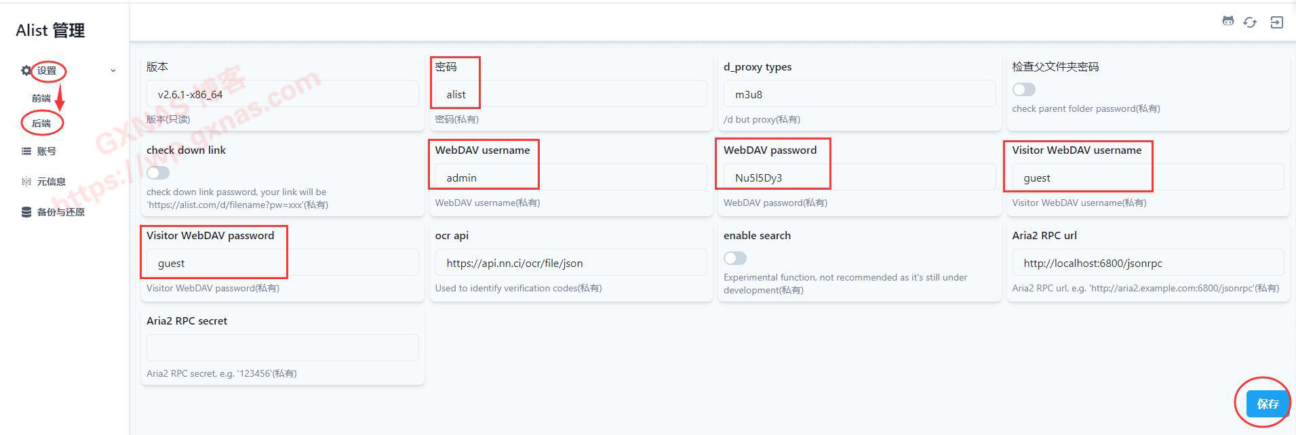Click the 账号 list icon
1296x435 pixels.
coord(26,151)
